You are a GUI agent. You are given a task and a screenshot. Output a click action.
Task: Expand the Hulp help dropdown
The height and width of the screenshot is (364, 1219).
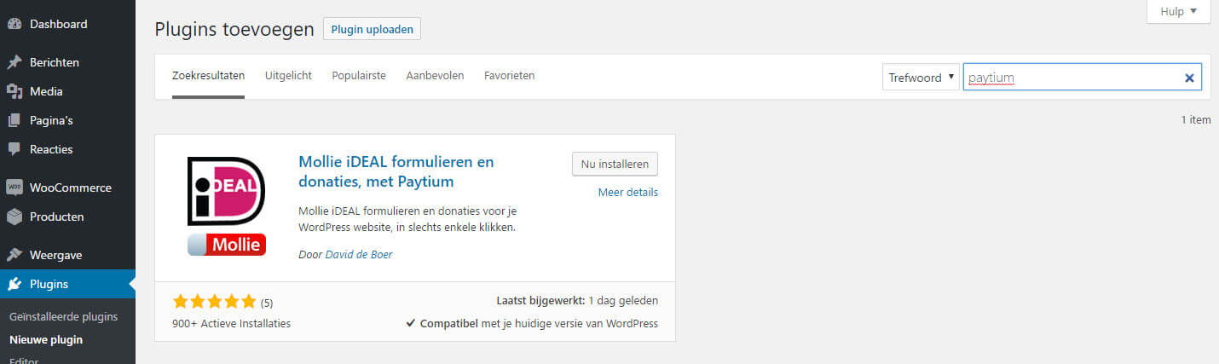1180,12
